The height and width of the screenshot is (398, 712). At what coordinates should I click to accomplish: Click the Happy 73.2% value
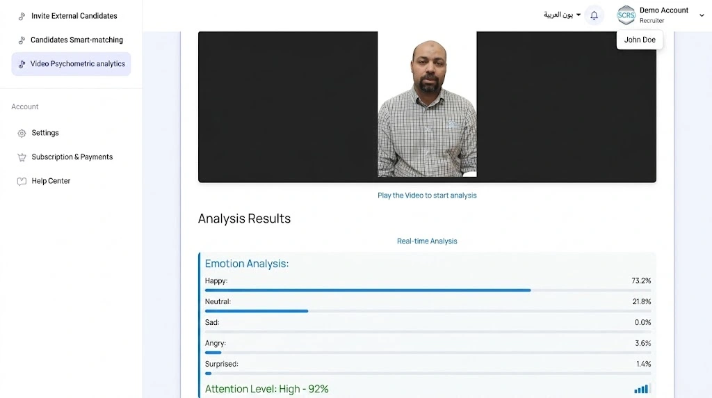click(641, 281)
